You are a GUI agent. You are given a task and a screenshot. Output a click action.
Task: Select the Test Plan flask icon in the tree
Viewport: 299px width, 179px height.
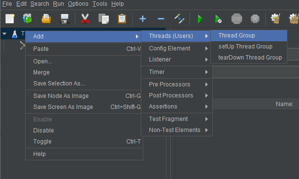coord(14,34)
